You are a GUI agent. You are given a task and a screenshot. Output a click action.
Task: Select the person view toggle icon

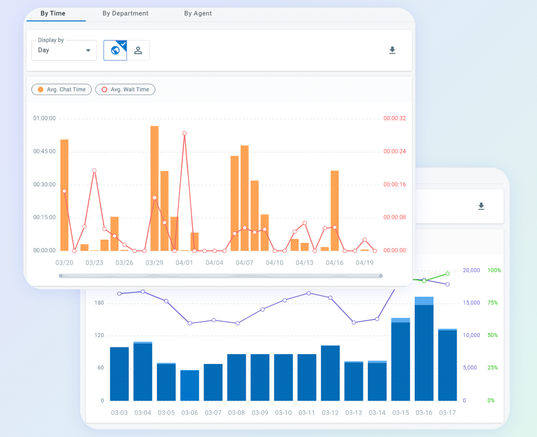(138, 50)
